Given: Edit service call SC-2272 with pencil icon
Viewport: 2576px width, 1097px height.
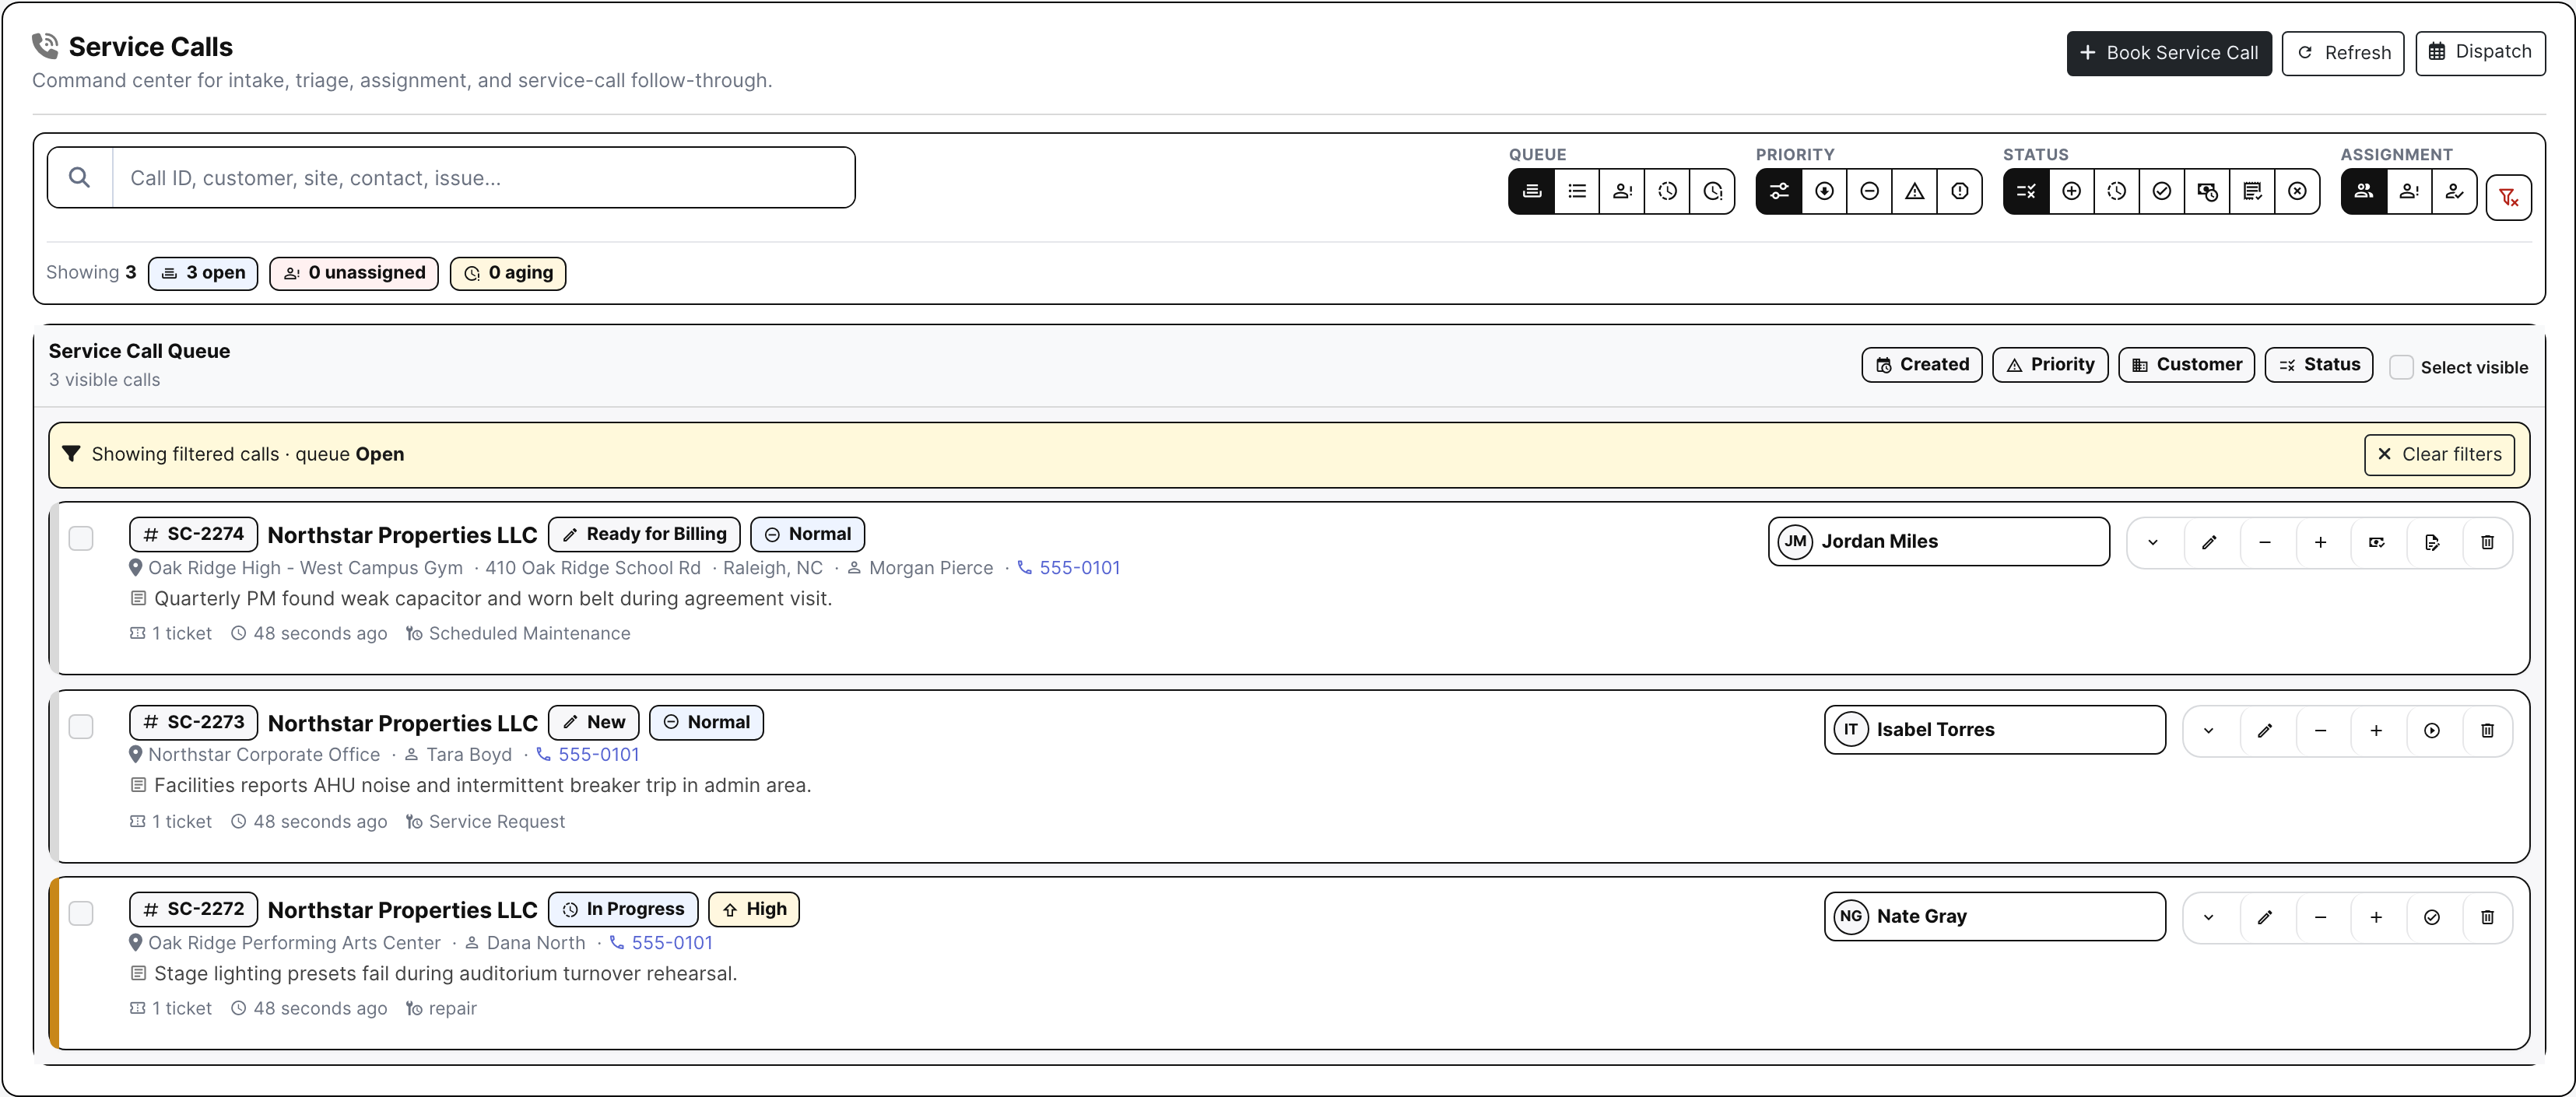Looking at the screenshot, I should click(2265, 917).
